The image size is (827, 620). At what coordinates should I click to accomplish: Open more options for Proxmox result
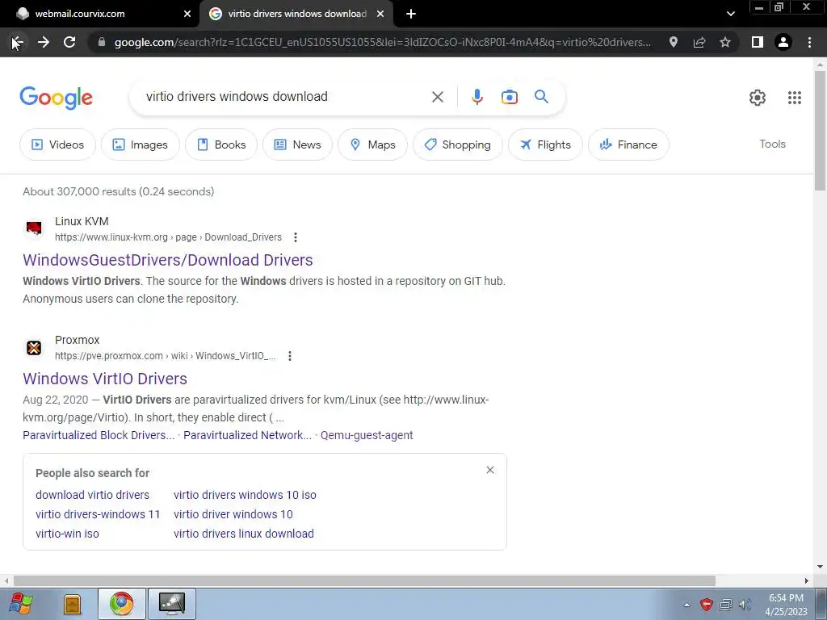290,356
